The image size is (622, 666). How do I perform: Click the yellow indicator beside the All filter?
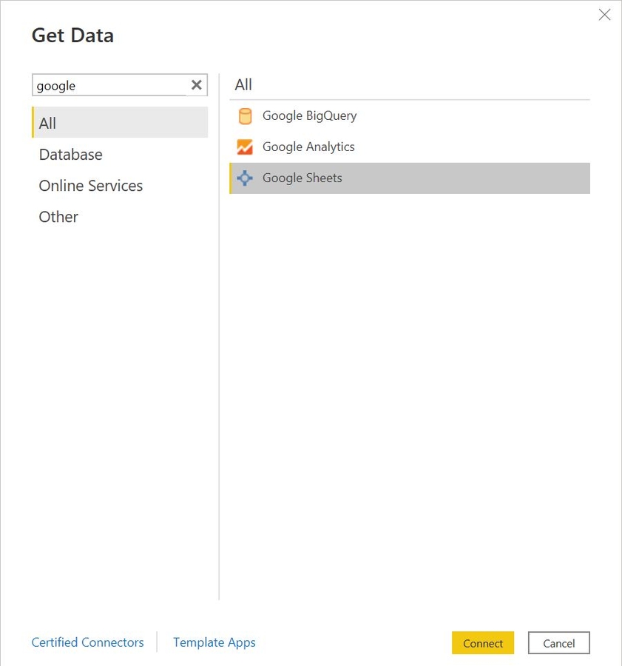point(33,123)
